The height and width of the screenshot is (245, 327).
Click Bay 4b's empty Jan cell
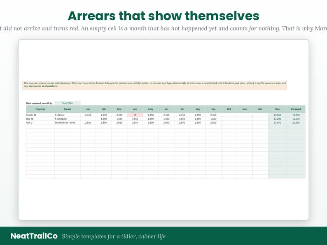(88, 119)
